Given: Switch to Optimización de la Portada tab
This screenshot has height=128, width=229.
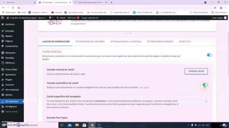Looking at the screenshot, I should point(126,42).
